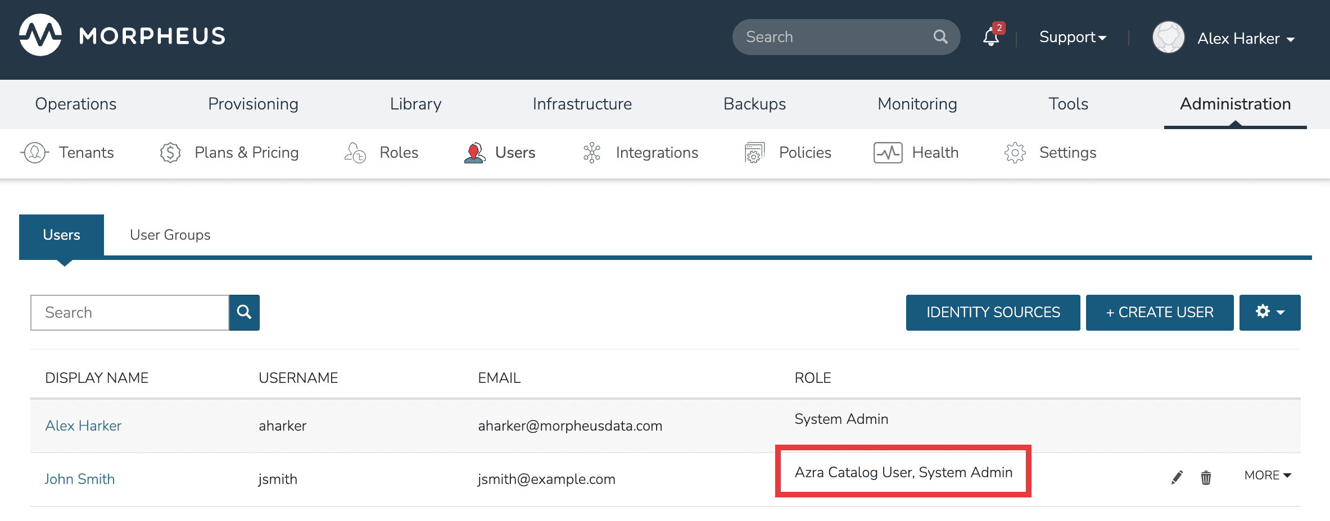
Task: Expand the Support dropdown
Action: click(1072, 37)
